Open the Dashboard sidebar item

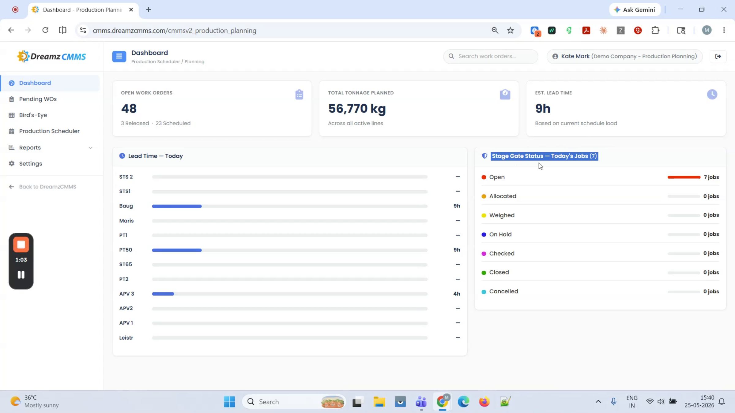pyautogui.click(x=50, y=83)
